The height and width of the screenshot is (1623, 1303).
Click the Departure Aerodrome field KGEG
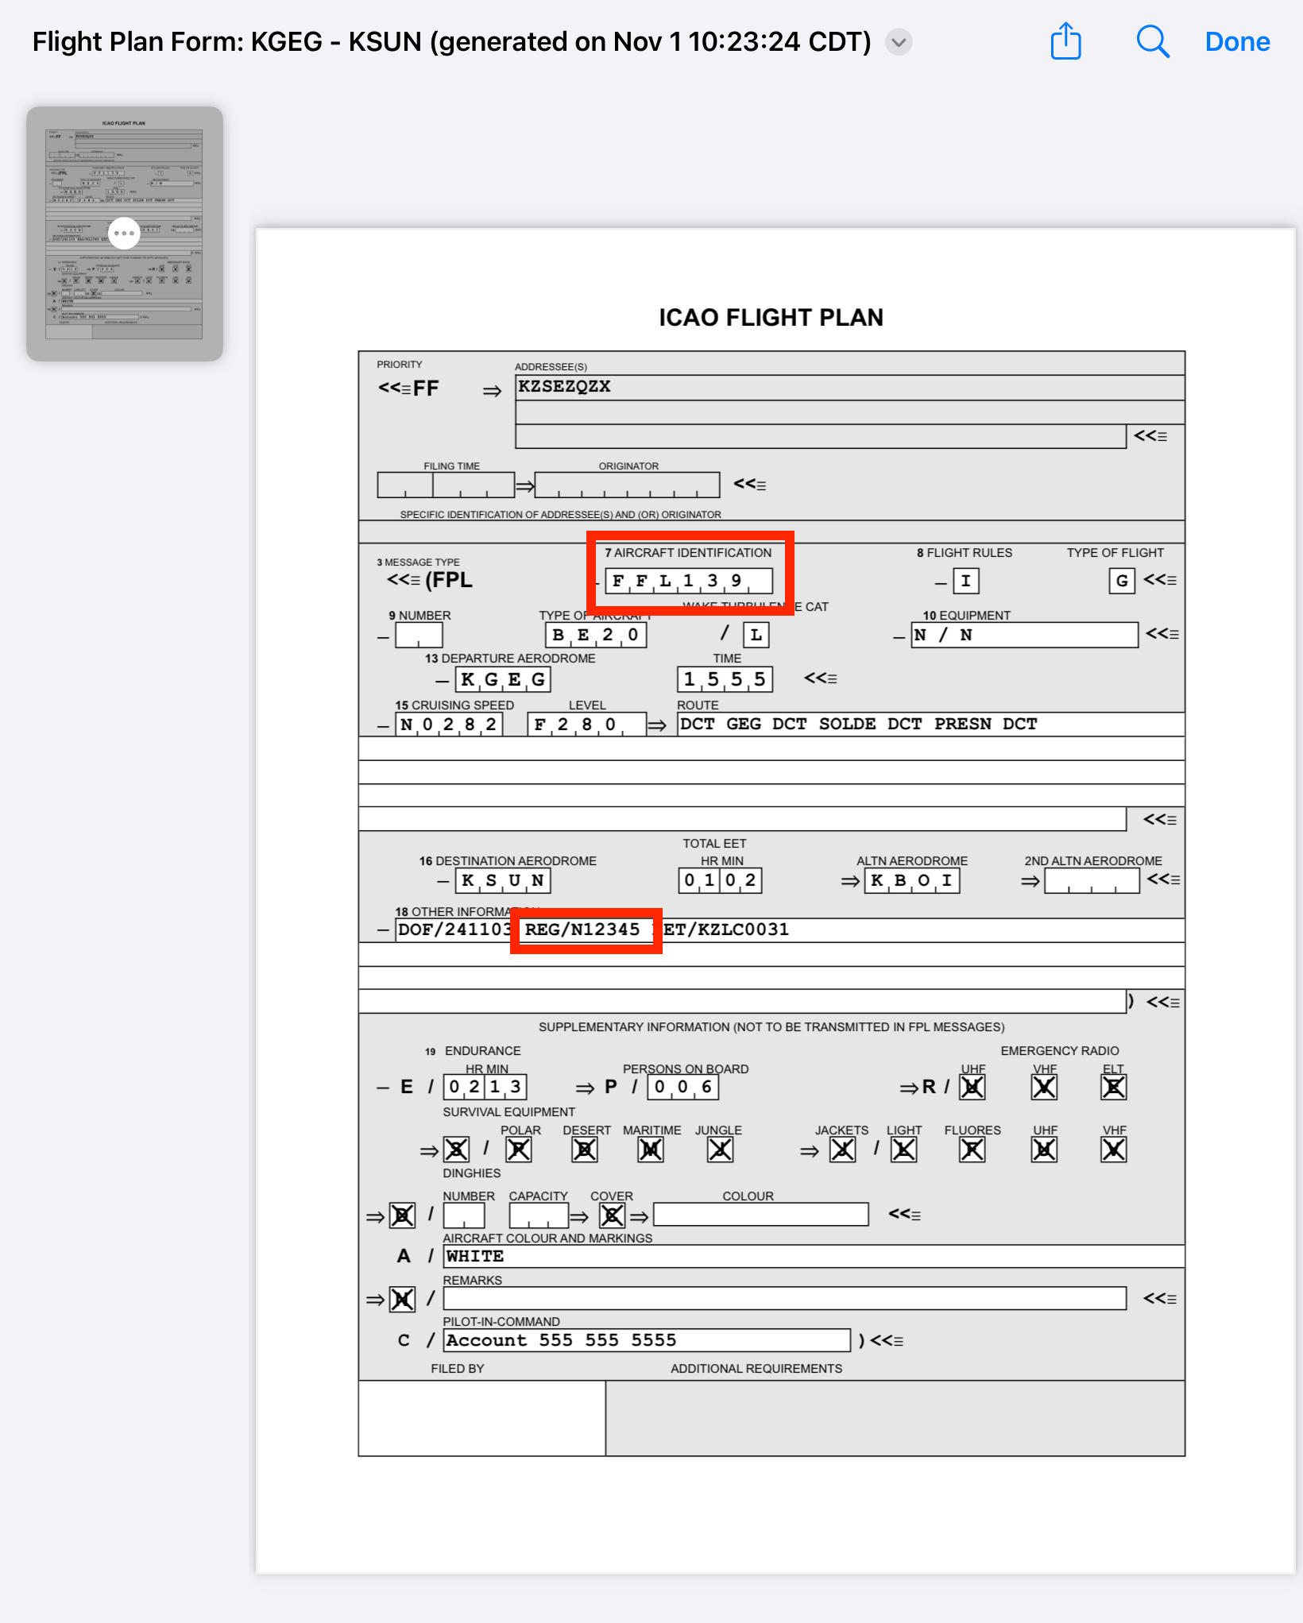coord(503,679)
